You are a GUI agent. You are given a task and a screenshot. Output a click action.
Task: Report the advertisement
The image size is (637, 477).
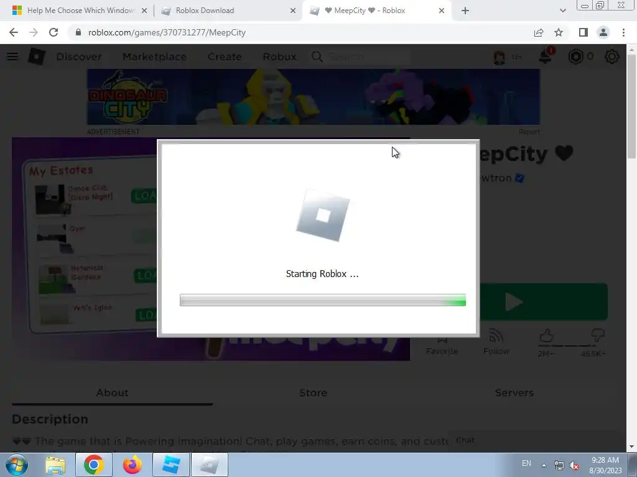pyautogui.click(x=529, y=132)
